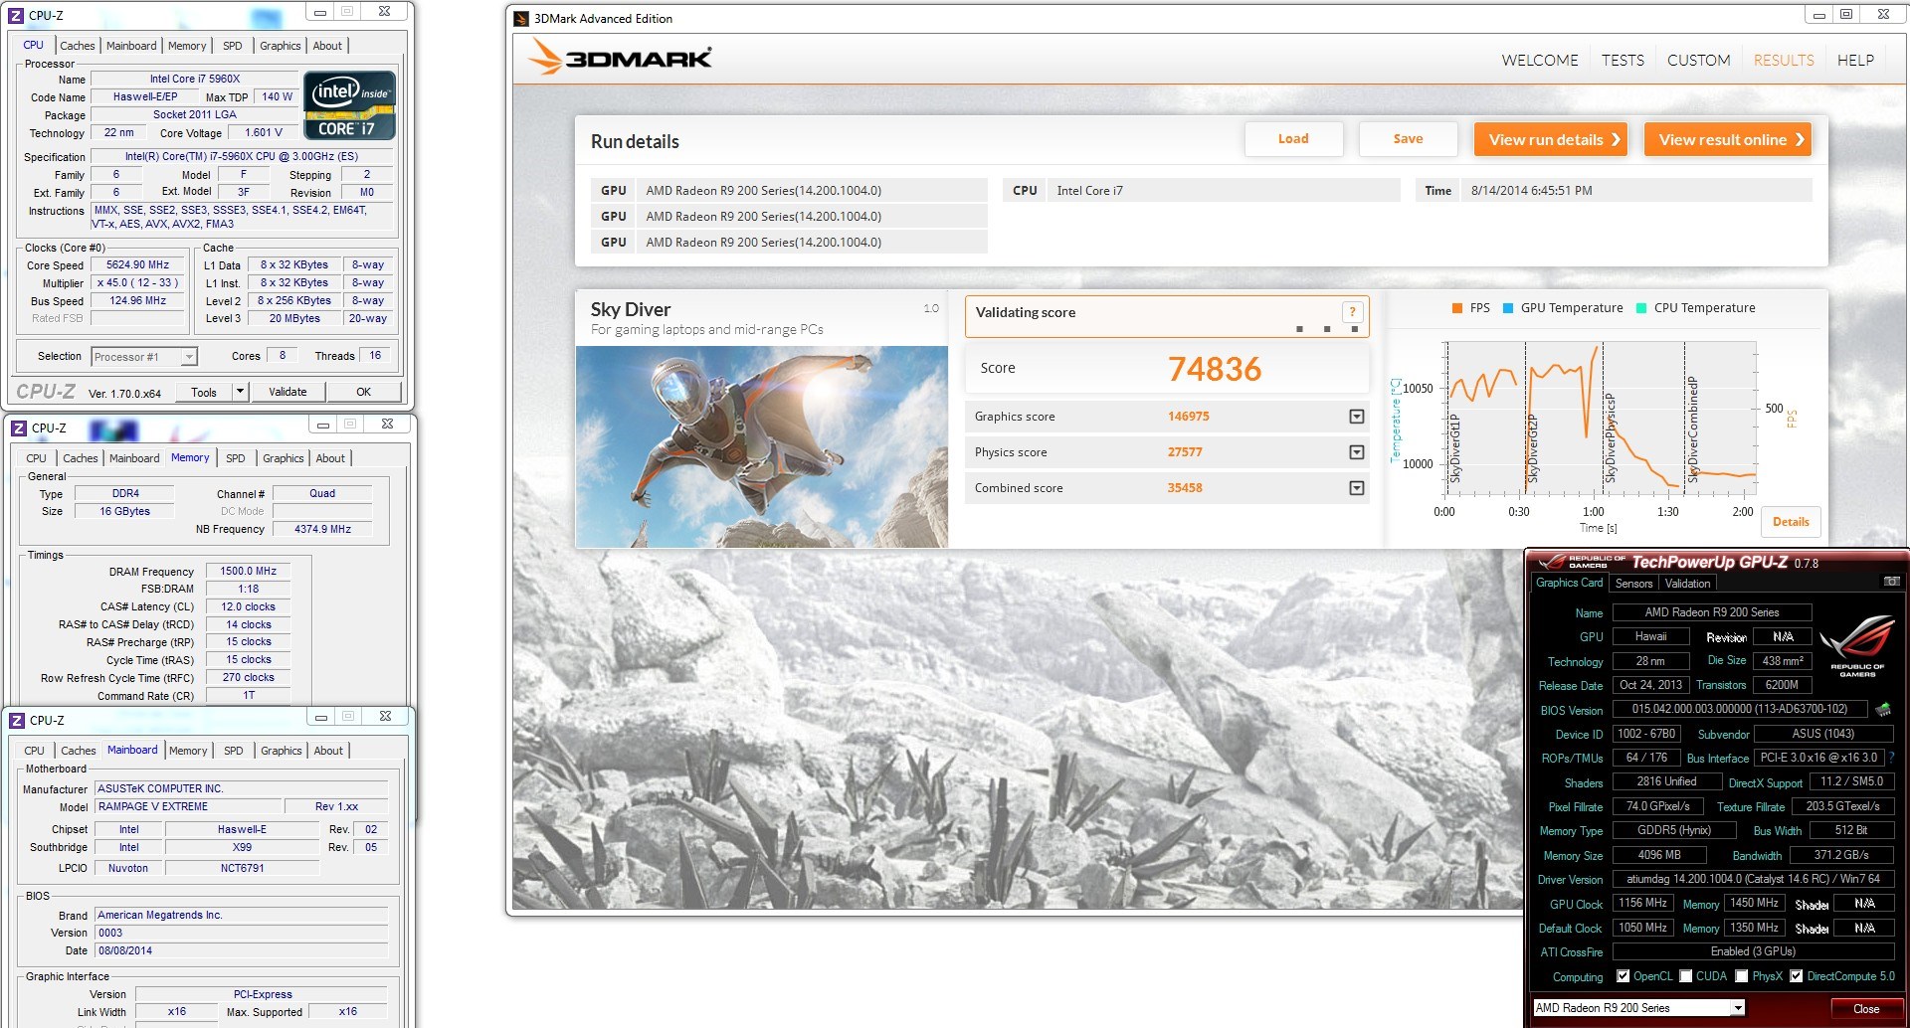Click the CPU-Z icon in the Mainboard window title bar

pyautogui.click(x=17, y=720)
